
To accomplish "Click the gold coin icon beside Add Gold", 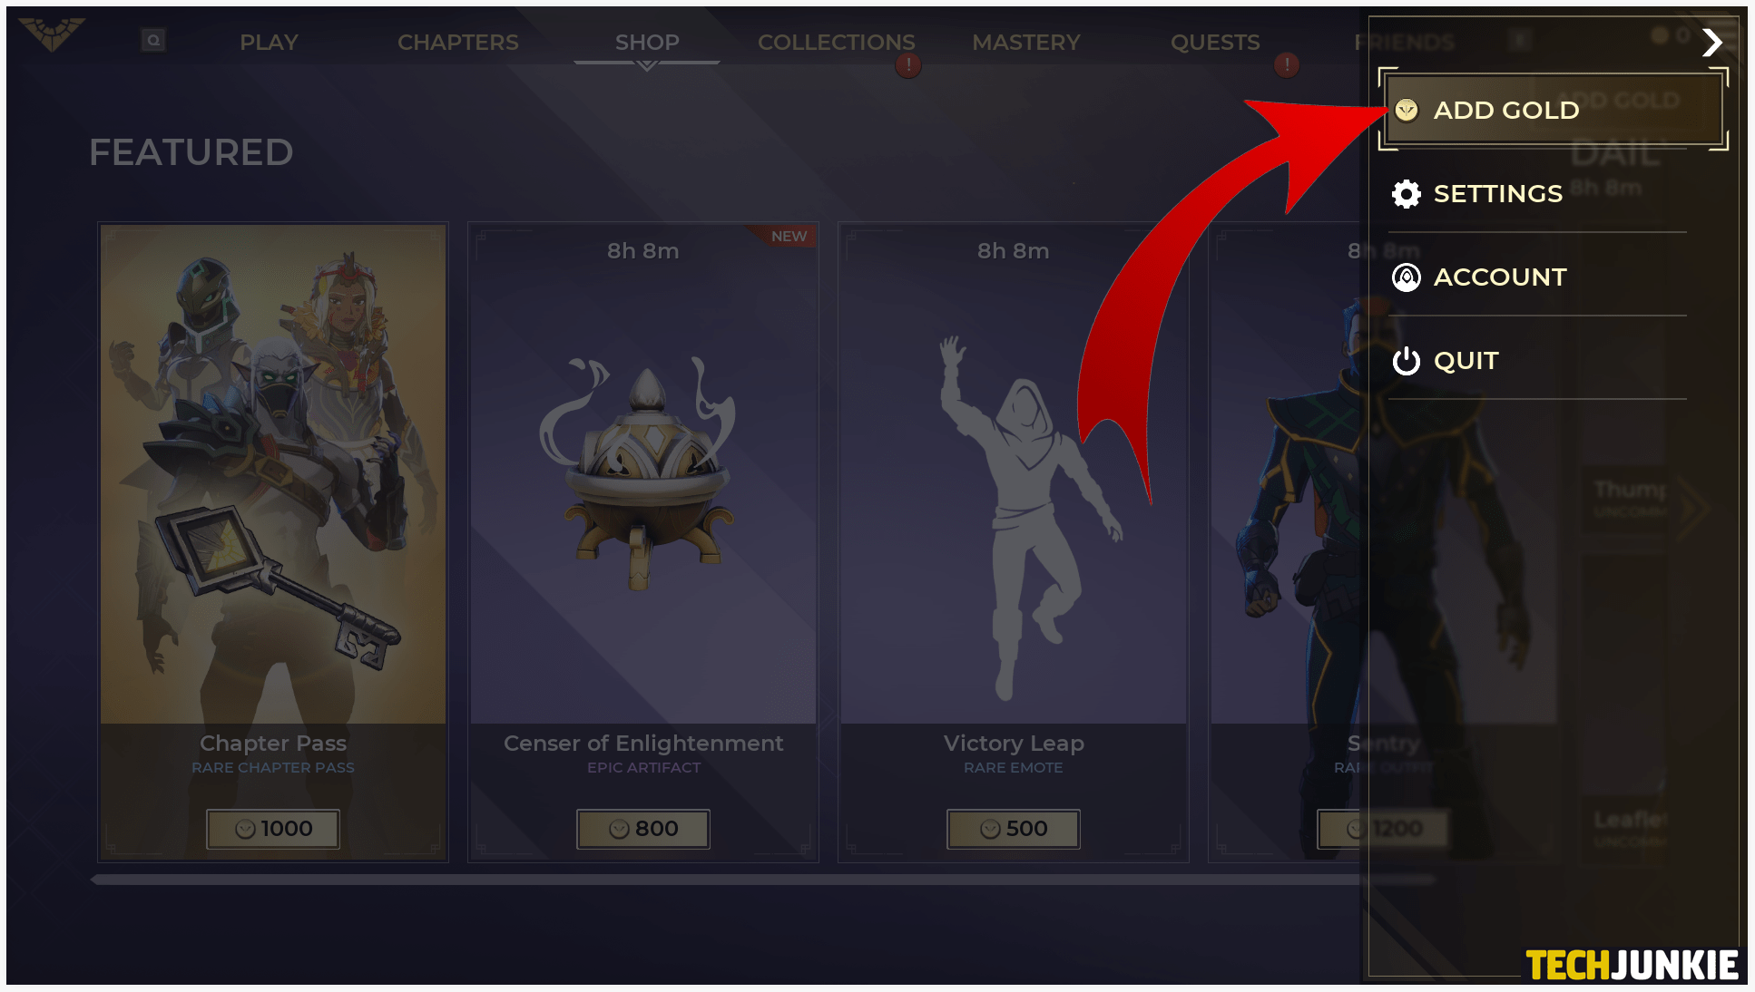I will coord(1406,111).
